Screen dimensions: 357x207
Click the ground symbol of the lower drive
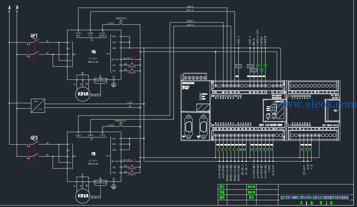pos(114,187)
